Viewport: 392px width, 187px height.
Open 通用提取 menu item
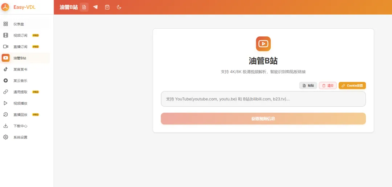25,92
